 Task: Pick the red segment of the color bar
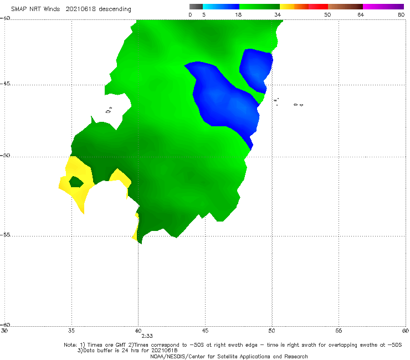(x=318, y=7)
